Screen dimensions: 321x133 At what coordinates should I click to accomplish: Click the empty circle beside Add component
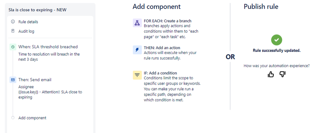(x=13, y=118)
